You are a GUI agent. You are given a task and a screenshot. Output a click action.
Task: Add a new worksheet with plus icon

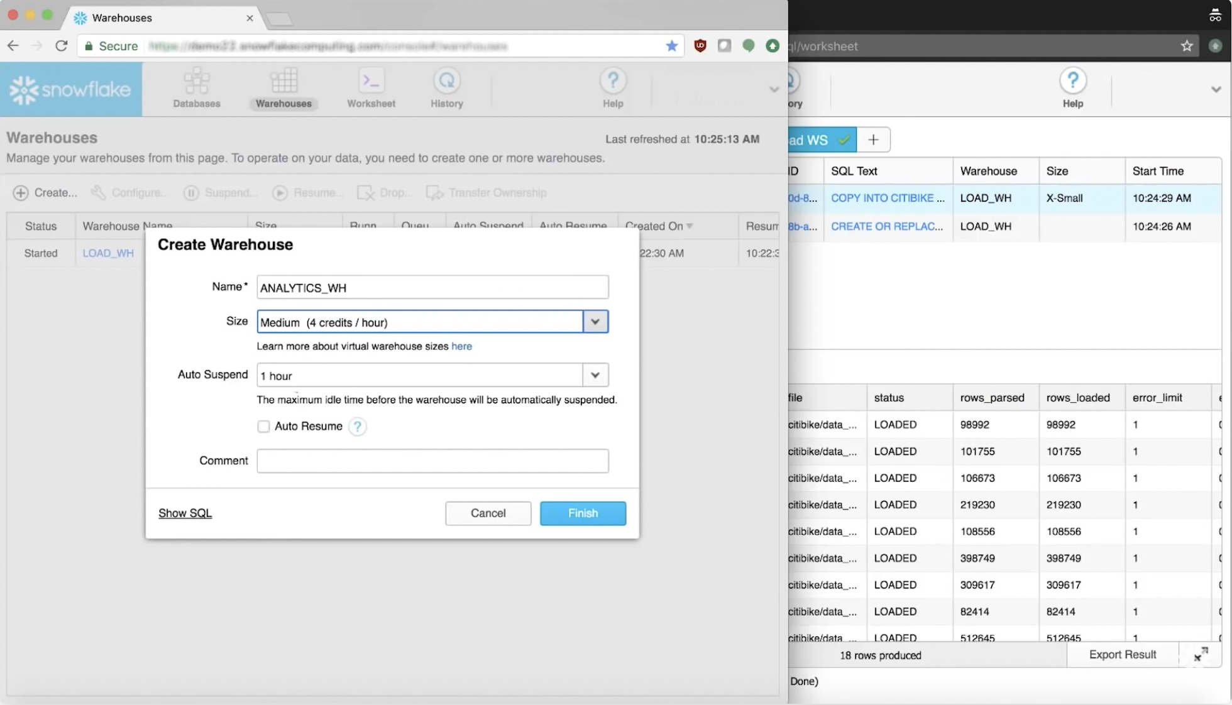873,140
